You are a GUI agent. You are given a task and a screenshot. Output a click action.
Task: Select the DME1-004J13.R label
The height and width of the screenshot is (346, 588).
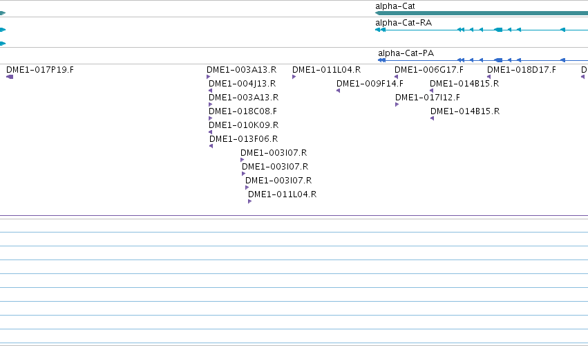243,84
